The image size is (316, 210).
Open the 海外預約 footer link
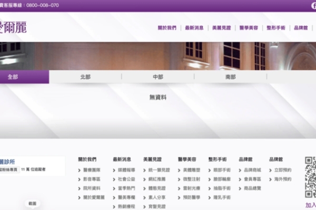click(283, 179)
